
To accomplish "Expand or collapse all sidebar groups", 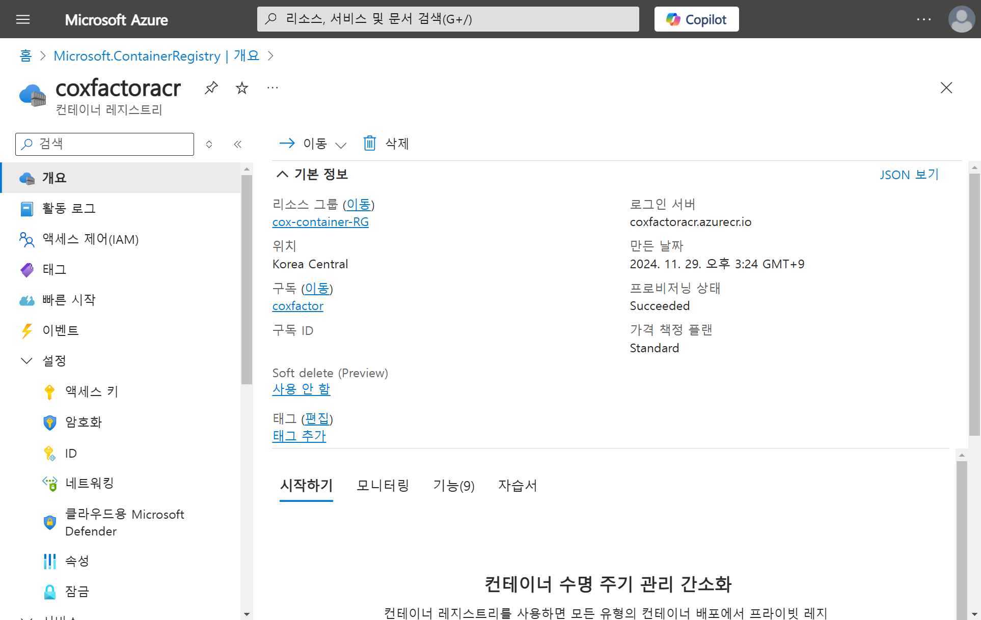I will 209,144.
